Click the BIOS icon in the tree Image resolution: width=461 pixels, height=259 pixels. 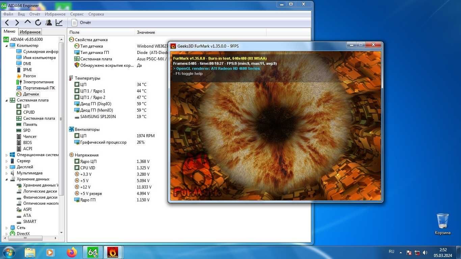point(19,143)
